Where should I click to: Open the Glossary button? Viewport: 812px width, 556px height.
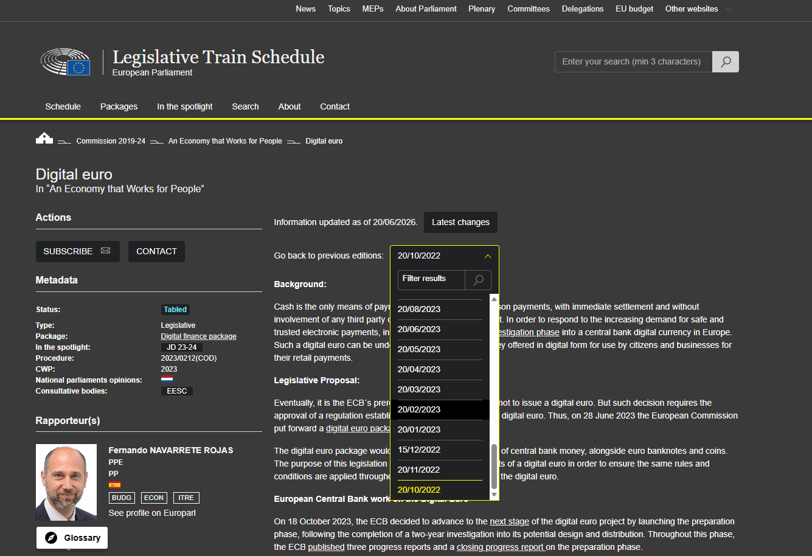point(72,538)
